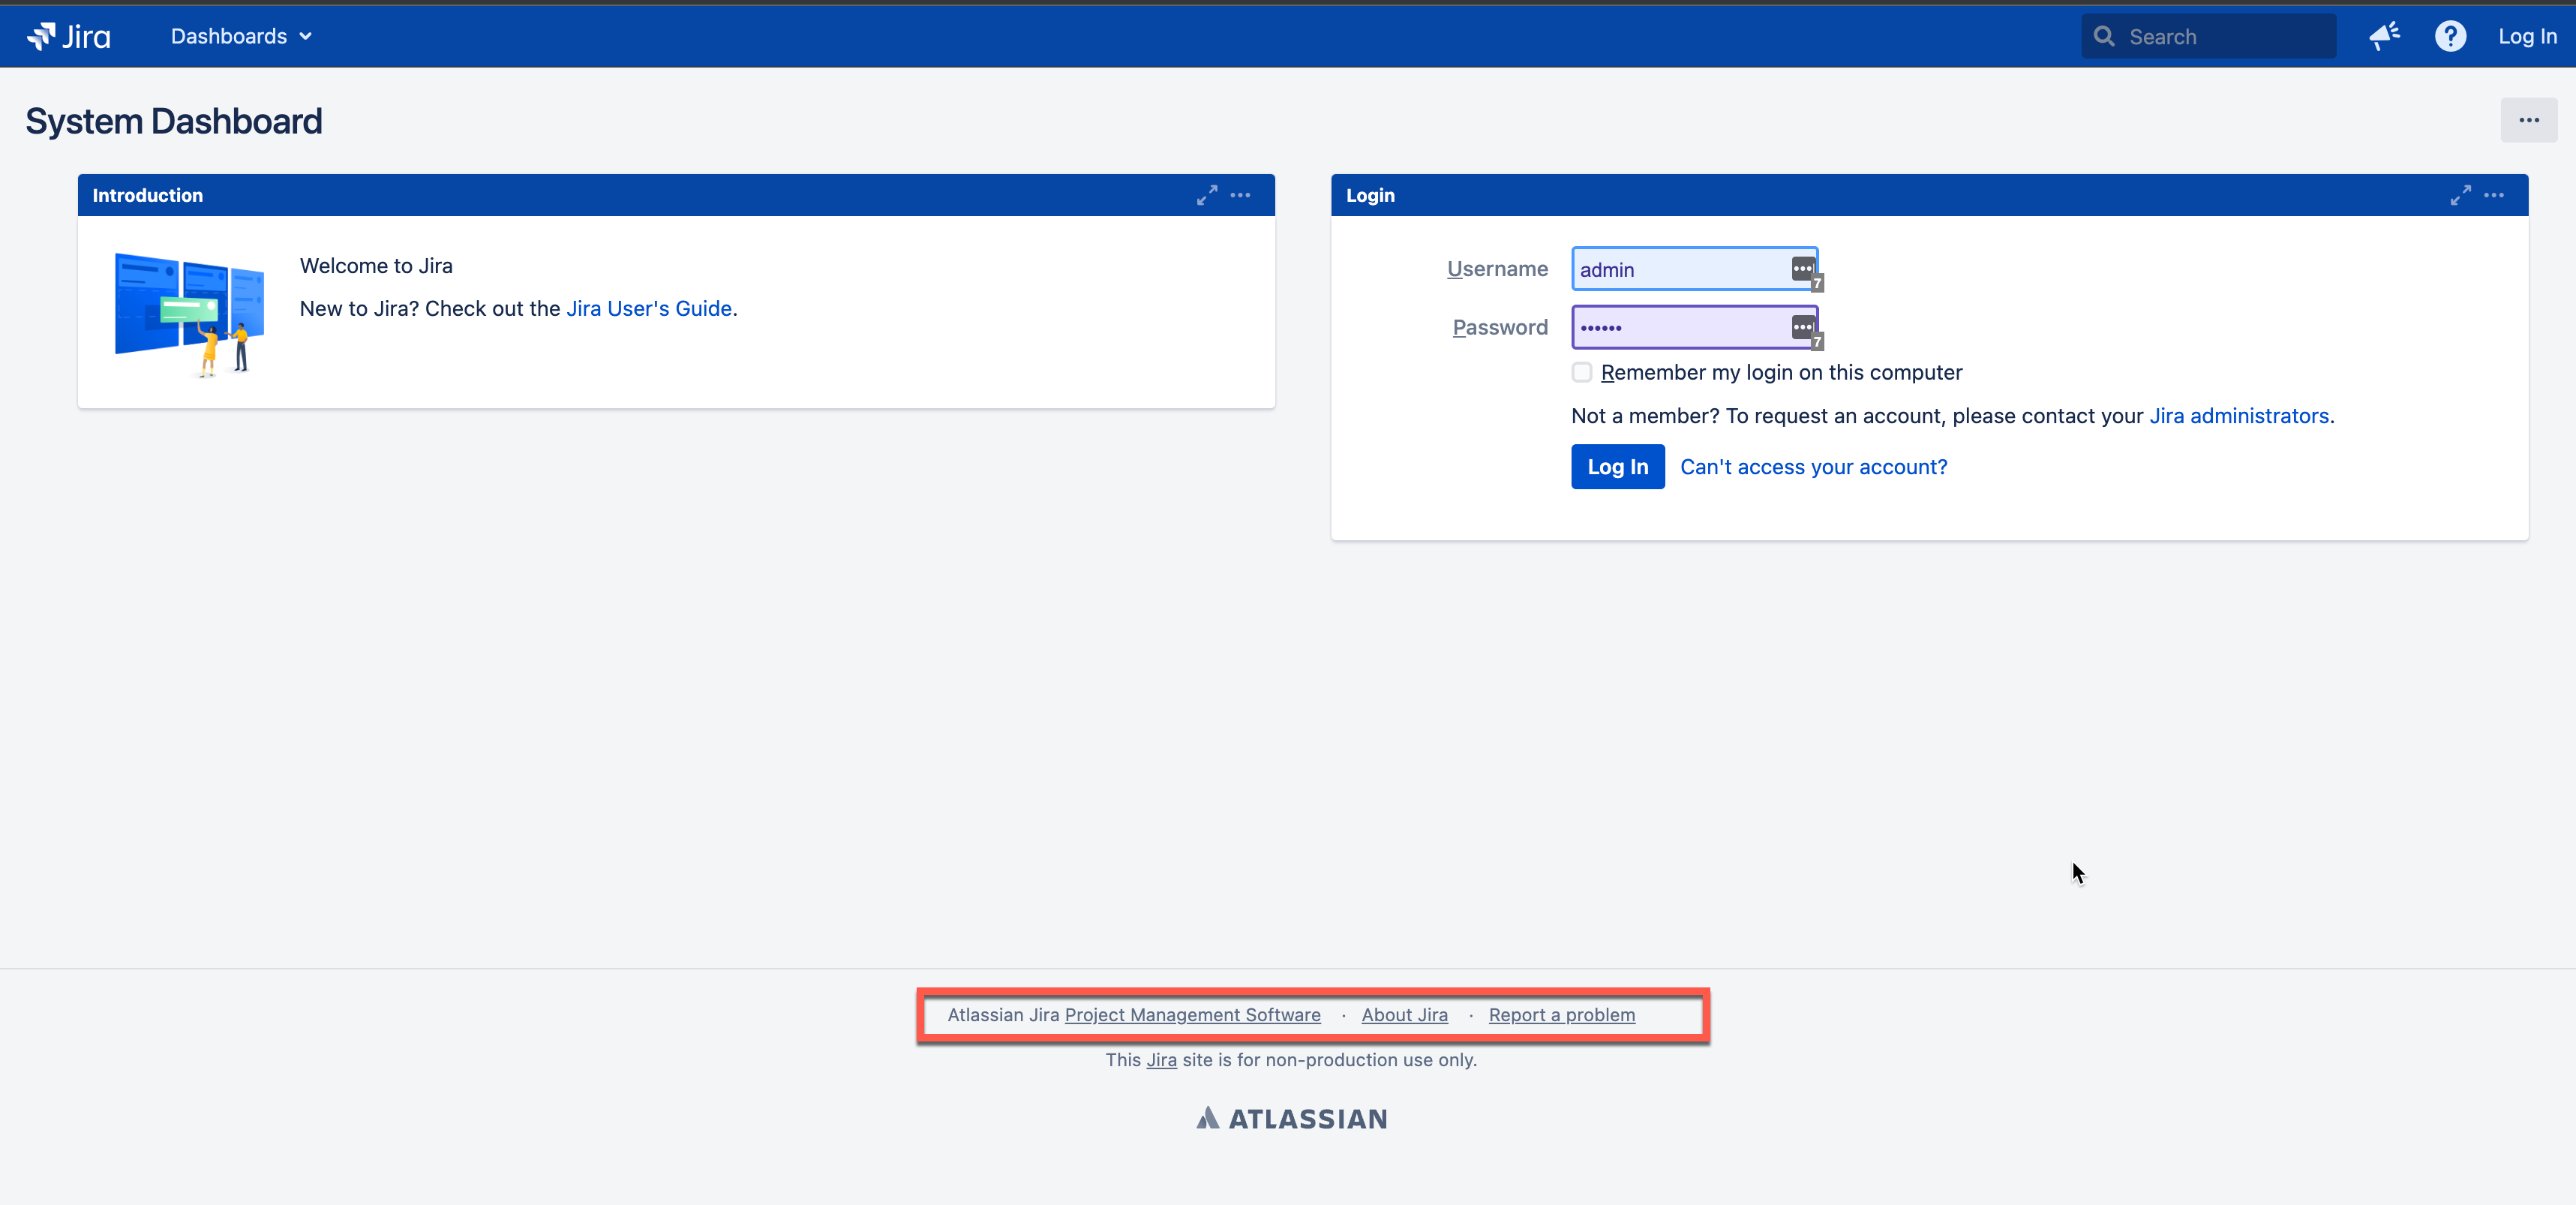Open About Jira footer link
The height and width of the screenshot is (1205, 2576).
pyautogui.click(x=1404, y=1014)
